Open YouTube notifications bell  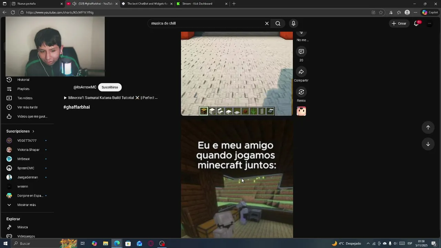coord(417,23)
